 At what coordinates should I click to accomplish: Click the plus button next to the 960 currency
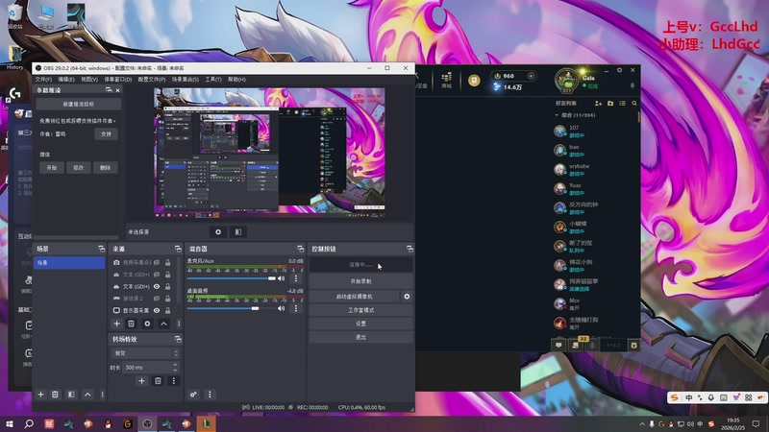531,76
